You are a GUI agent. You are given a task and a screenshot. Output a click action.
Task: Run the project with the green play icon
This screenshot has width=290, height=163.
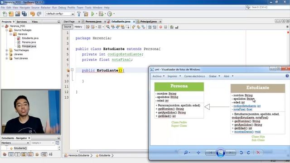[x=92, y=14]
